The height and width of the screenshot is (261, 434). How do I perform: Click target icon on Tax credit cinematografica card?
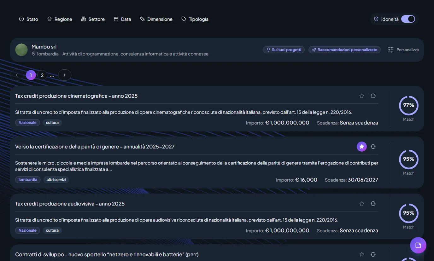373,96
